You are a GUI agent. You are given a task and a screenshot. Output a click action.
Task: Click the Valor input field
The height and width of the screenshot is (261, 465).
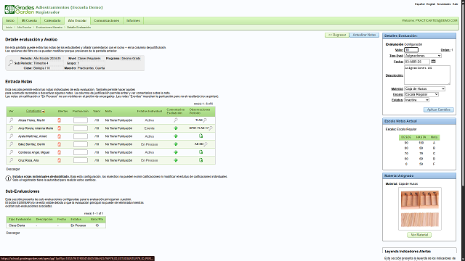pyautogui.click(x=411, y=50)
